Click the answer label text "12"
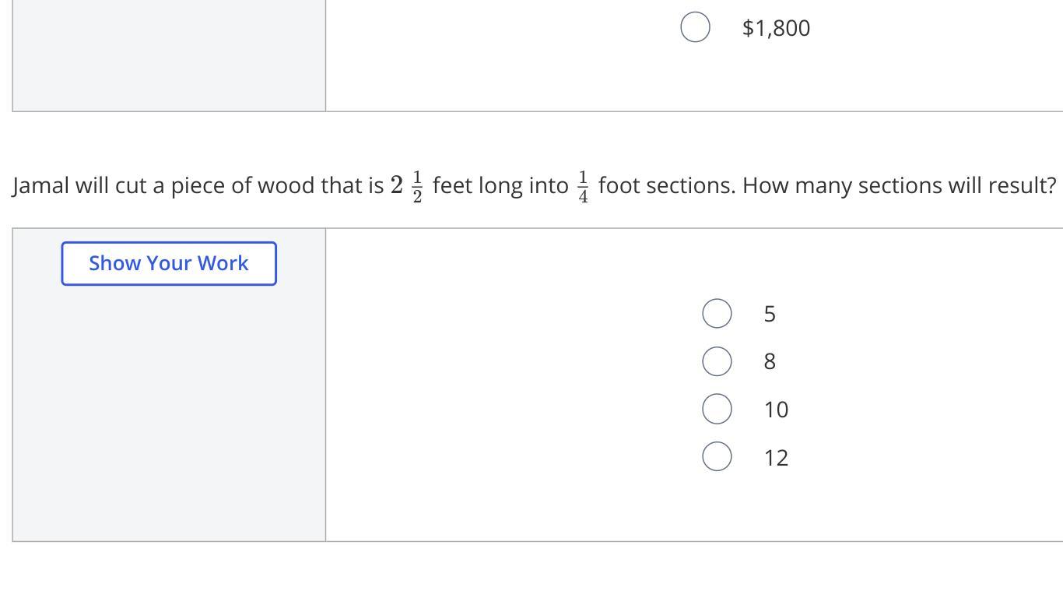This screenshot has height=598, width=1063. pyautogui.click(x=776, y=458)
